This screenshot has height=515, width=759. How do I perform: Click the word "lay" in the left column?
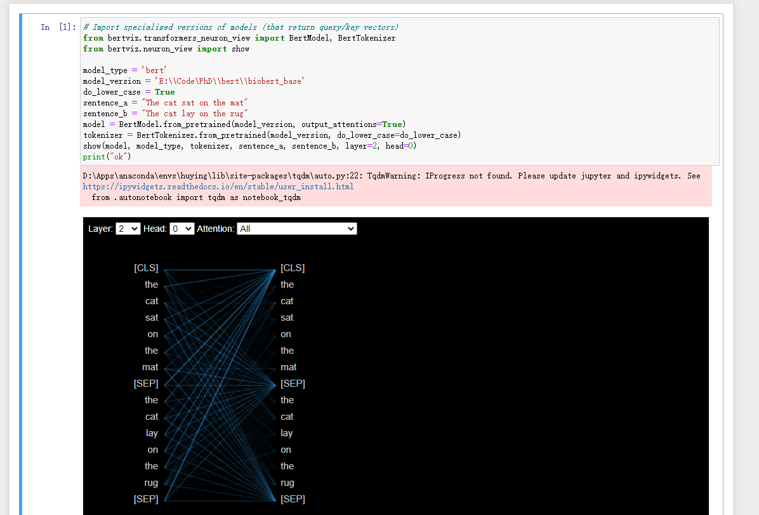pyautogui.click(x=152, y=432)
